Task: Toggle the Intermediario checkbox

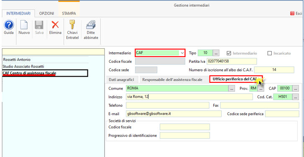Action: click(229, 53)
